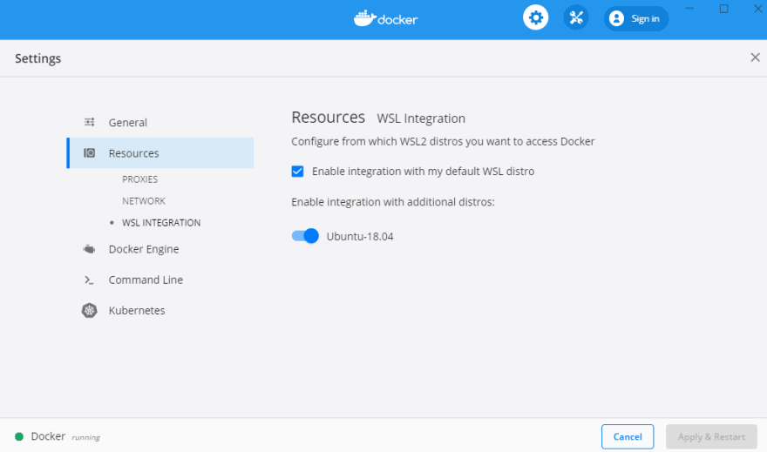The width and height of the screenshot is (767, 452).
Task: Select the Resources section
Action: [x=160, y=153]
